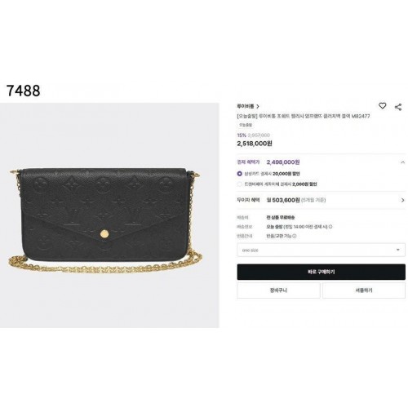Click the gift button beside cart

point(364,290)
